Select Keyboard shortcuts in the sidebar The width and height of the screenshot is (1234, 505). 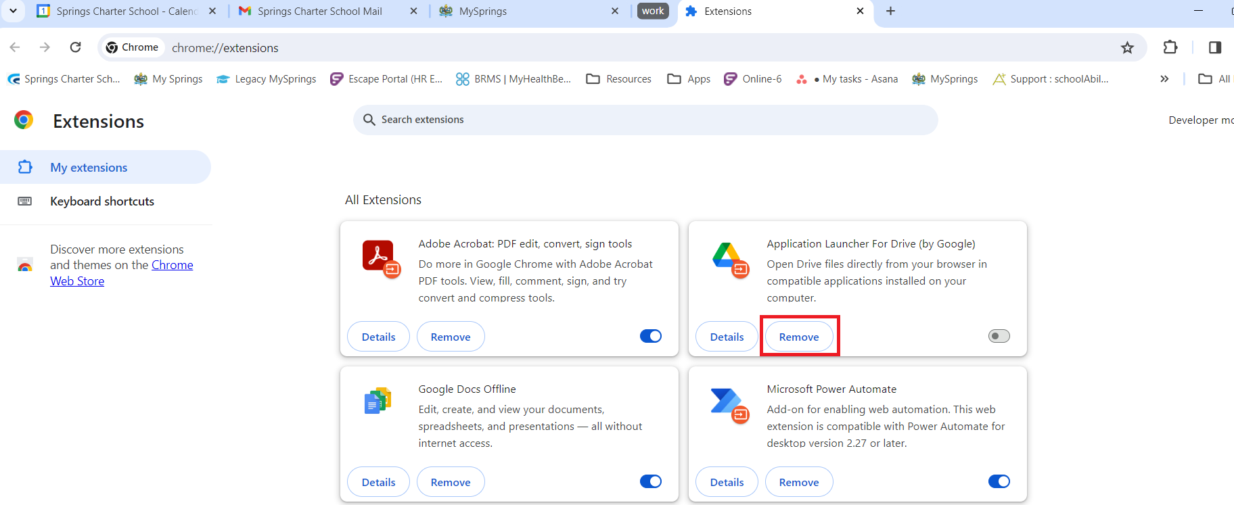tap(102, 201)
